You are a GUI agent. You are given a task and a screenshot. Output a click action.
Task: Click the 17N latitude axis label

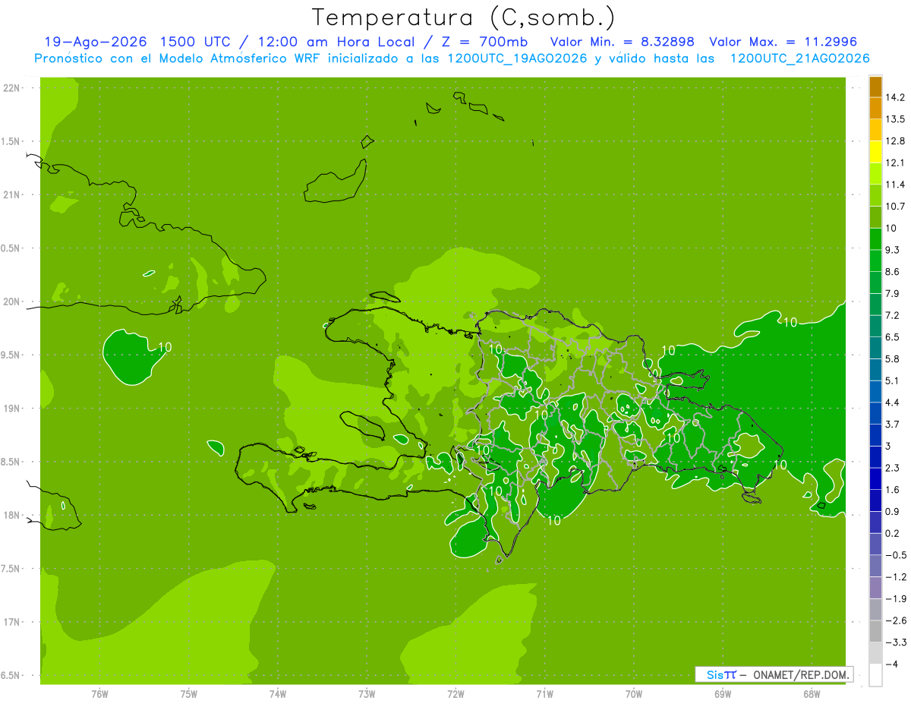13,623
